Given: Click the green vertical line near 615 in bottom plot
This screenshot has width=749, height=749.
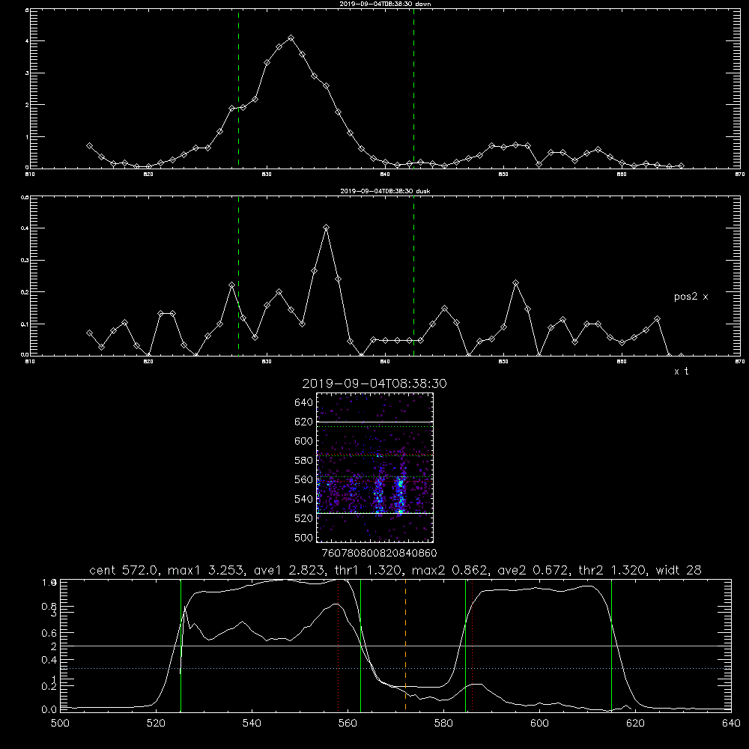Looking at the screenshot, I should 611,645.
